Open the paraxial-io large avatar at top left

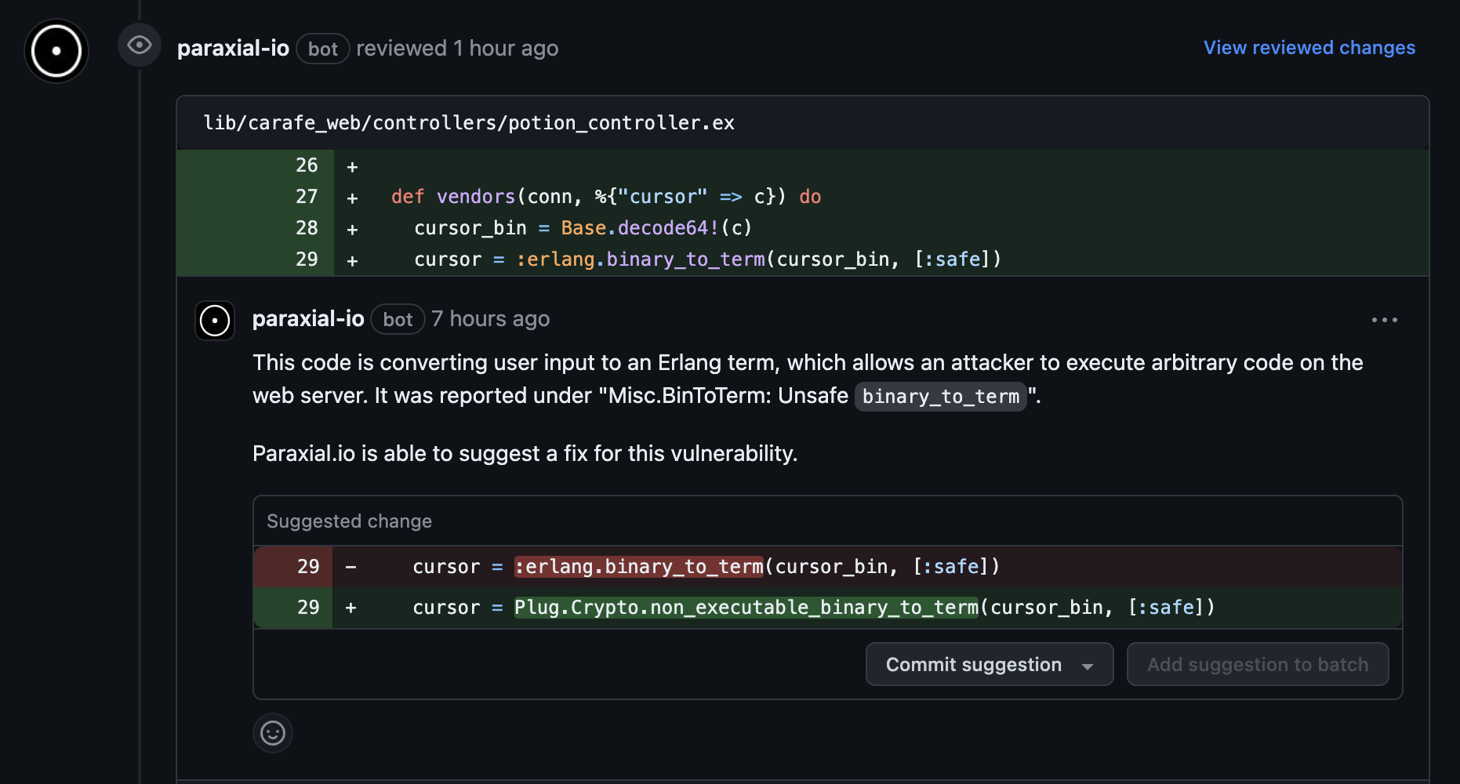tap(56, 51)
